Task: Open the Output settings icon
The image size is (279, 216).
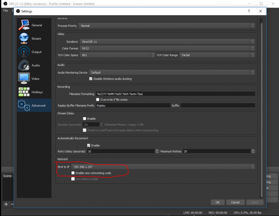Action: (24, 52)
